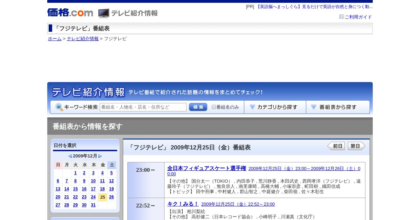This screenshot has height=220, width=420.
Task: Click the 2009年12月 calendar month label
Action: pos(85,156)
